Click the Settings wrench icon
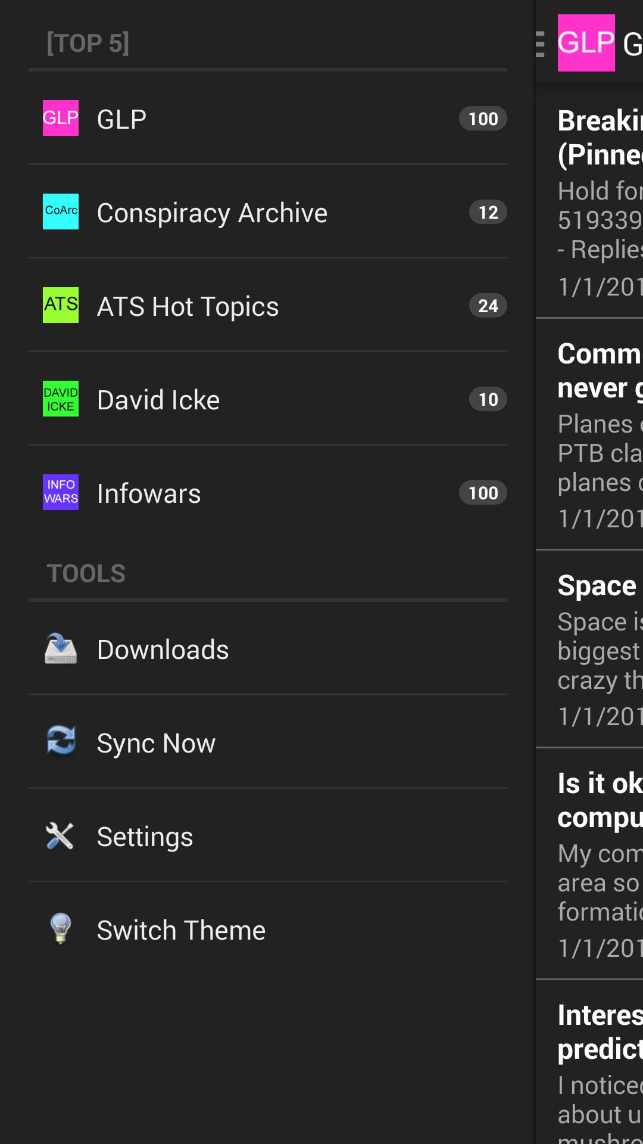Image resolution: width=643 pixels, height=1144 pixels. [60, 836]
